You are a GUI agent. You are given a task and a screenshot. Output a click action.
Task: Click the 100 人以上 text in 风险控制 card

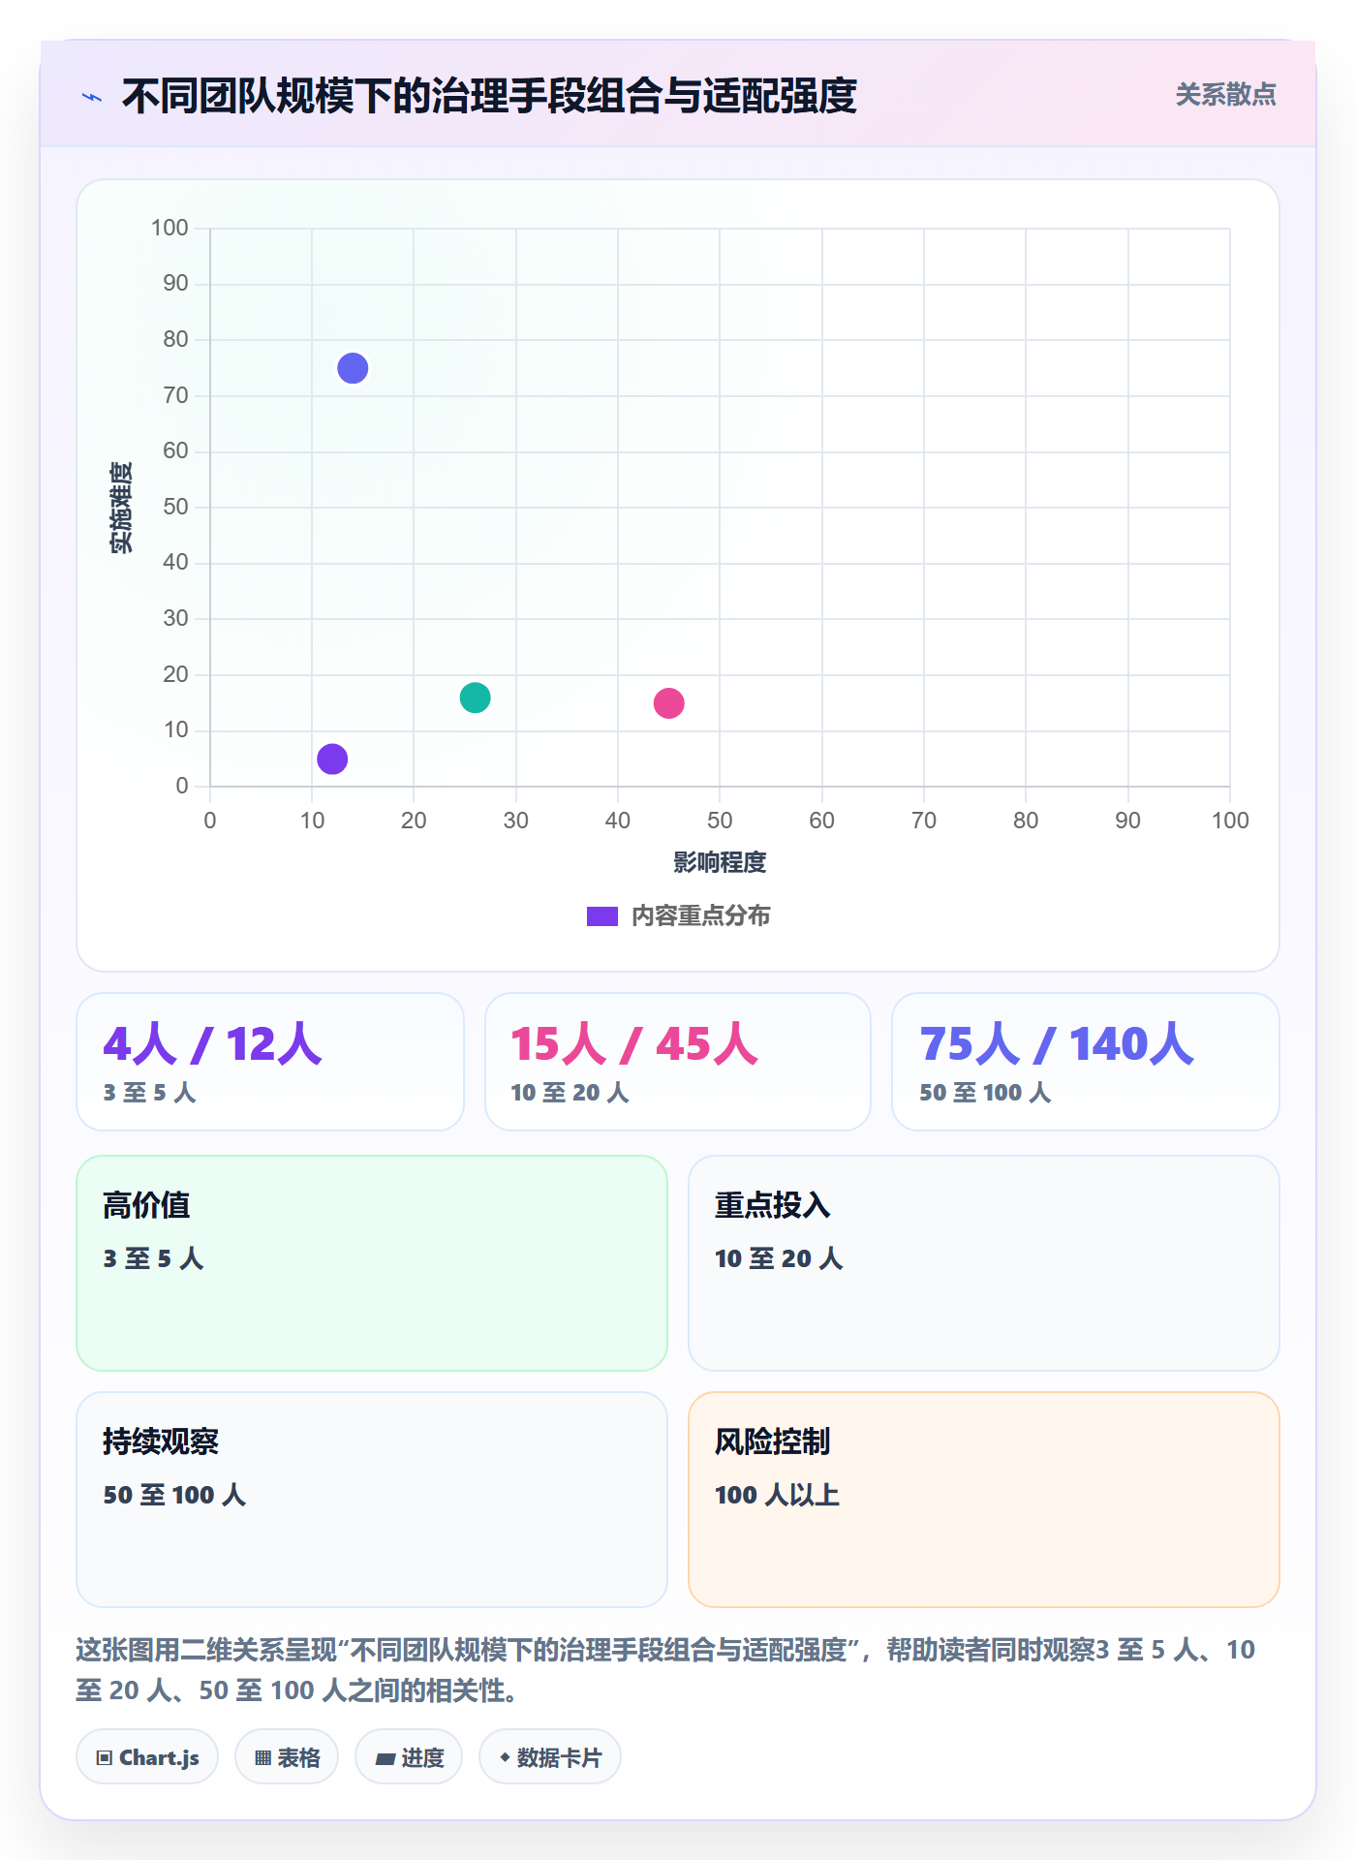(x=777, y=1495)
